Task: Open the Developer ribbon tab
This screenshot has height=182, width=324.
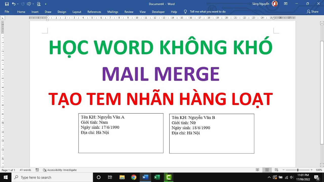Action: point(158,12)
